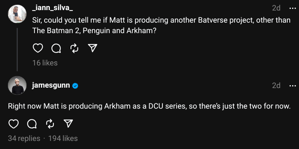Viewport: 299px width, 149px height.
Task: View jamesgunn's profile picture
Action: point(17,86)
